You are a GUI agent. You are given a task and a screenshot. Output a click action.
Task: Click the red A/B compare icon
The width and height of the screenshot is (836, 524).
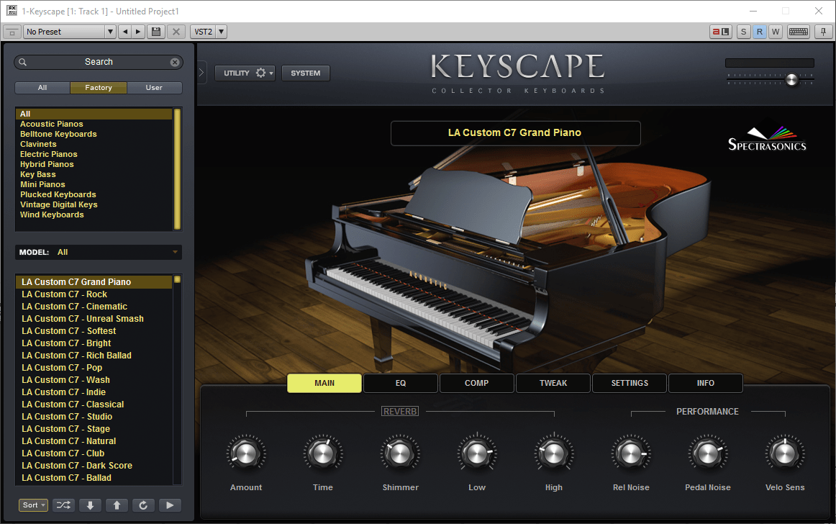[721, 32]
